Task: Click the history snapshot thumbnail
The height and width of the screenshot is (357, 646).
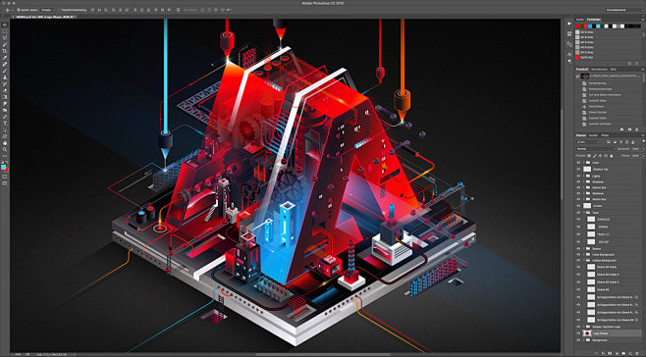Action: point(585,76)
